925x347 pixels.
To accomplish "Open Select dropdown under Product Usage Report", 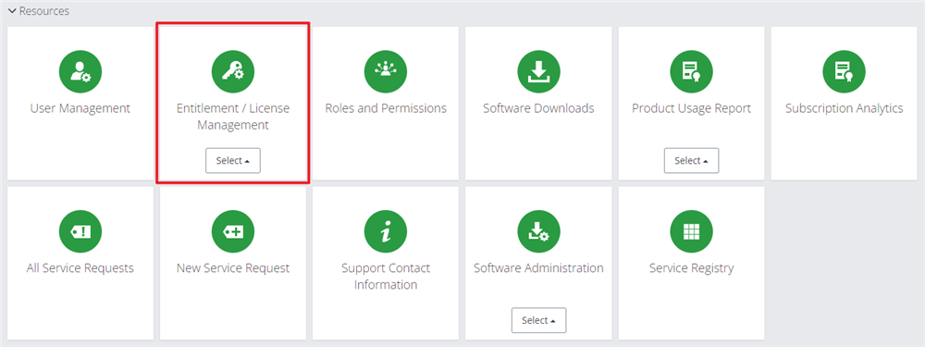I will click(x=691, y=160).
